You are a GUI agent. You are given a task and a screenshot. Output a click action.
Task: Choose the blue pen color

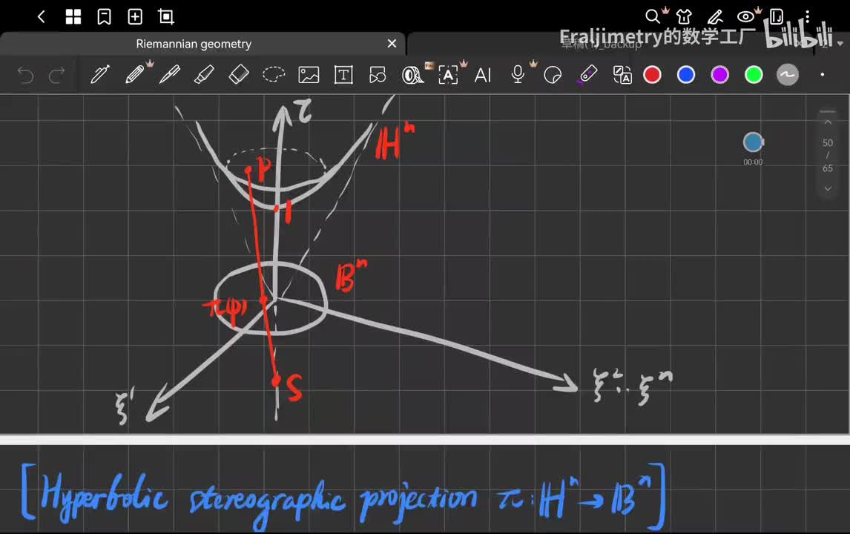(686, 75)
